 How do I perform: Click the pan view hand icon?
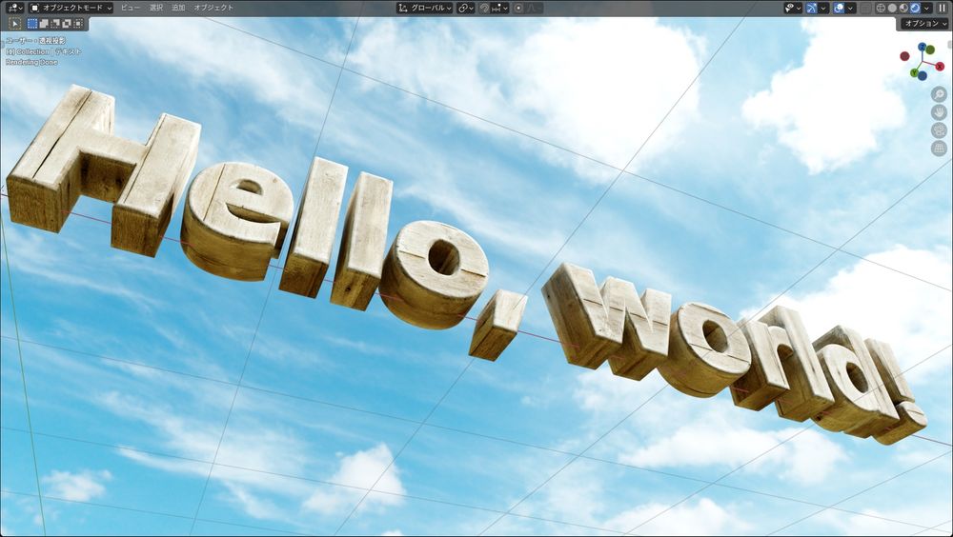pos(939,112)
